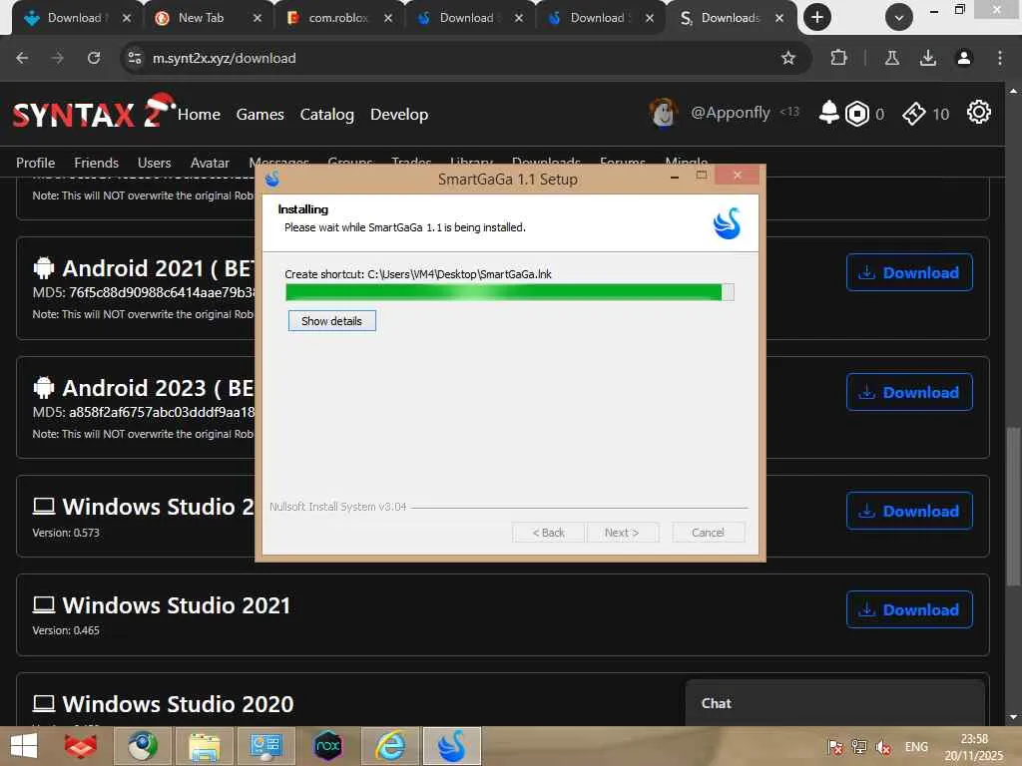Go to the Users sub-navigation link

154,163
